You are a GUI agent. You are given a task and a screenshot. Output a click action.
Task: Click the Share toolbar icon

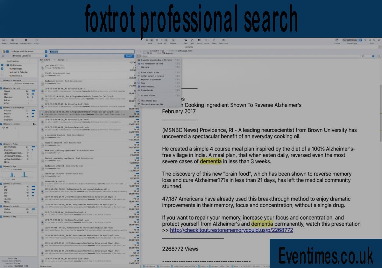[x=214, y=40]
